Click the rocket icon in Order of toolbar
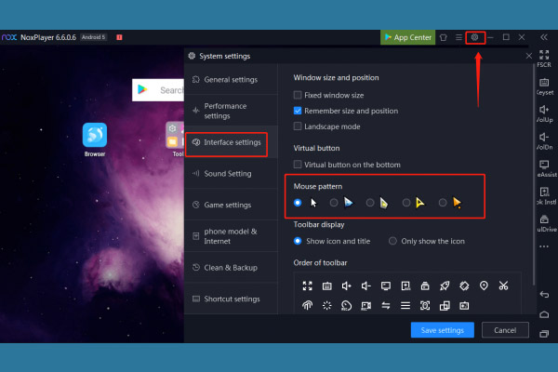The height and width of the screenshot is (372, 558). pos(445,286)
